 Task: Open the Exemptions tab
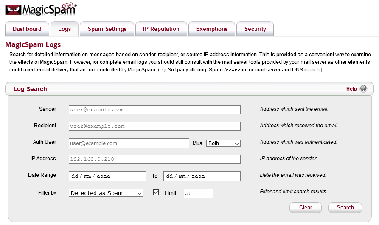pyautogui.click(x=212, y=29)
